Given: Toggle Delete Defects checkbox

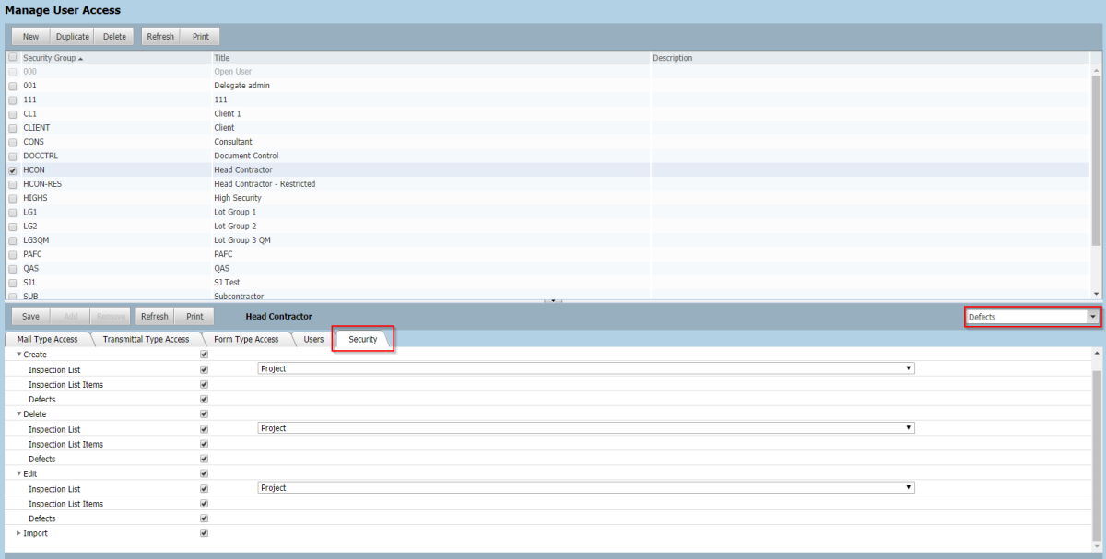Looking at the screenshot, I should pyautogui.click(x=204, y=459).
